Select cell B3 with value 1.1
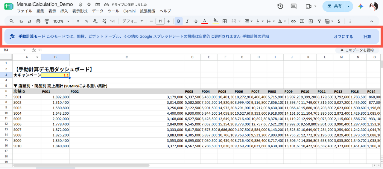Viewport: 383px width, 169px height. (x=55, y=75)
